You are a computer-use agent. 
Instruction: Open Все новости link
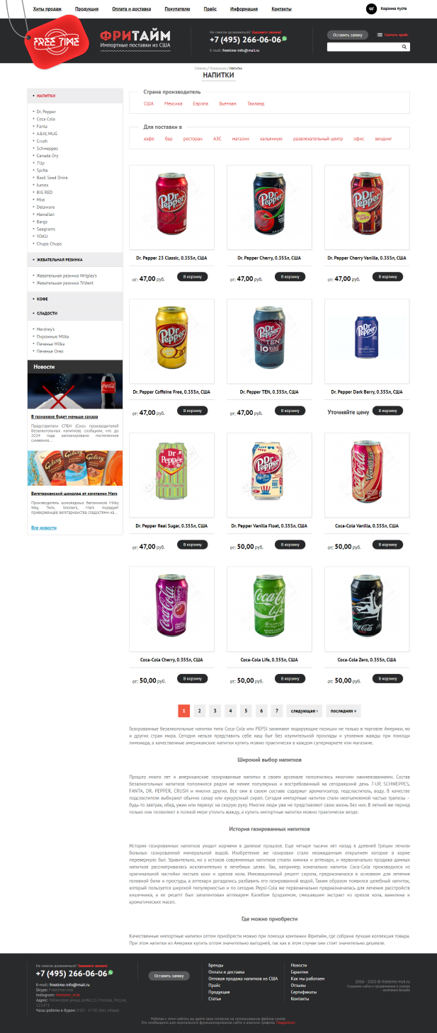[44, 527]
